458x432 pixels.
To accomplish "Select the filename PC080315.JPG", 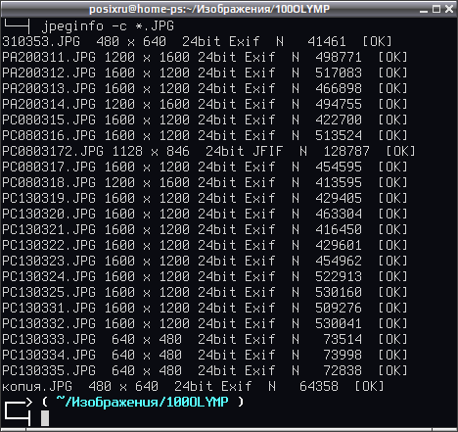I will (49, 120).
